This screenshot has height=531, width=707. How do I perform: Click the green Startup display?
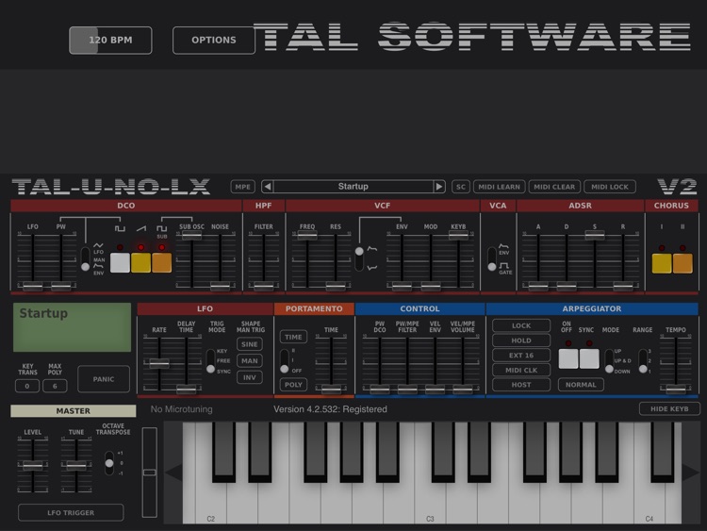[x=73, y=327]
